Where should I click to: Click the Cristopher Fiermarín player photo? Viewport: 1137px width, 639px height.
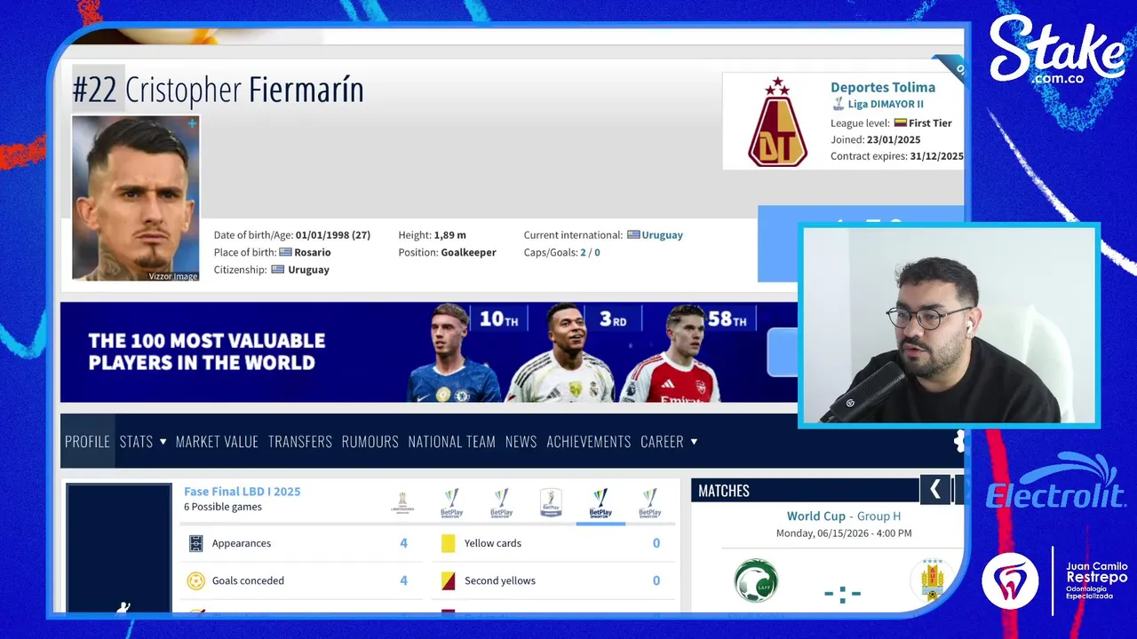[135, 198]
